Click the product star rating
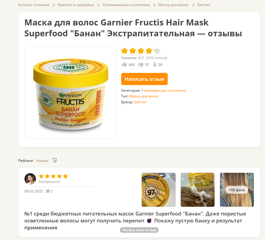Screen dimensions: 265x240 [141, 51]
